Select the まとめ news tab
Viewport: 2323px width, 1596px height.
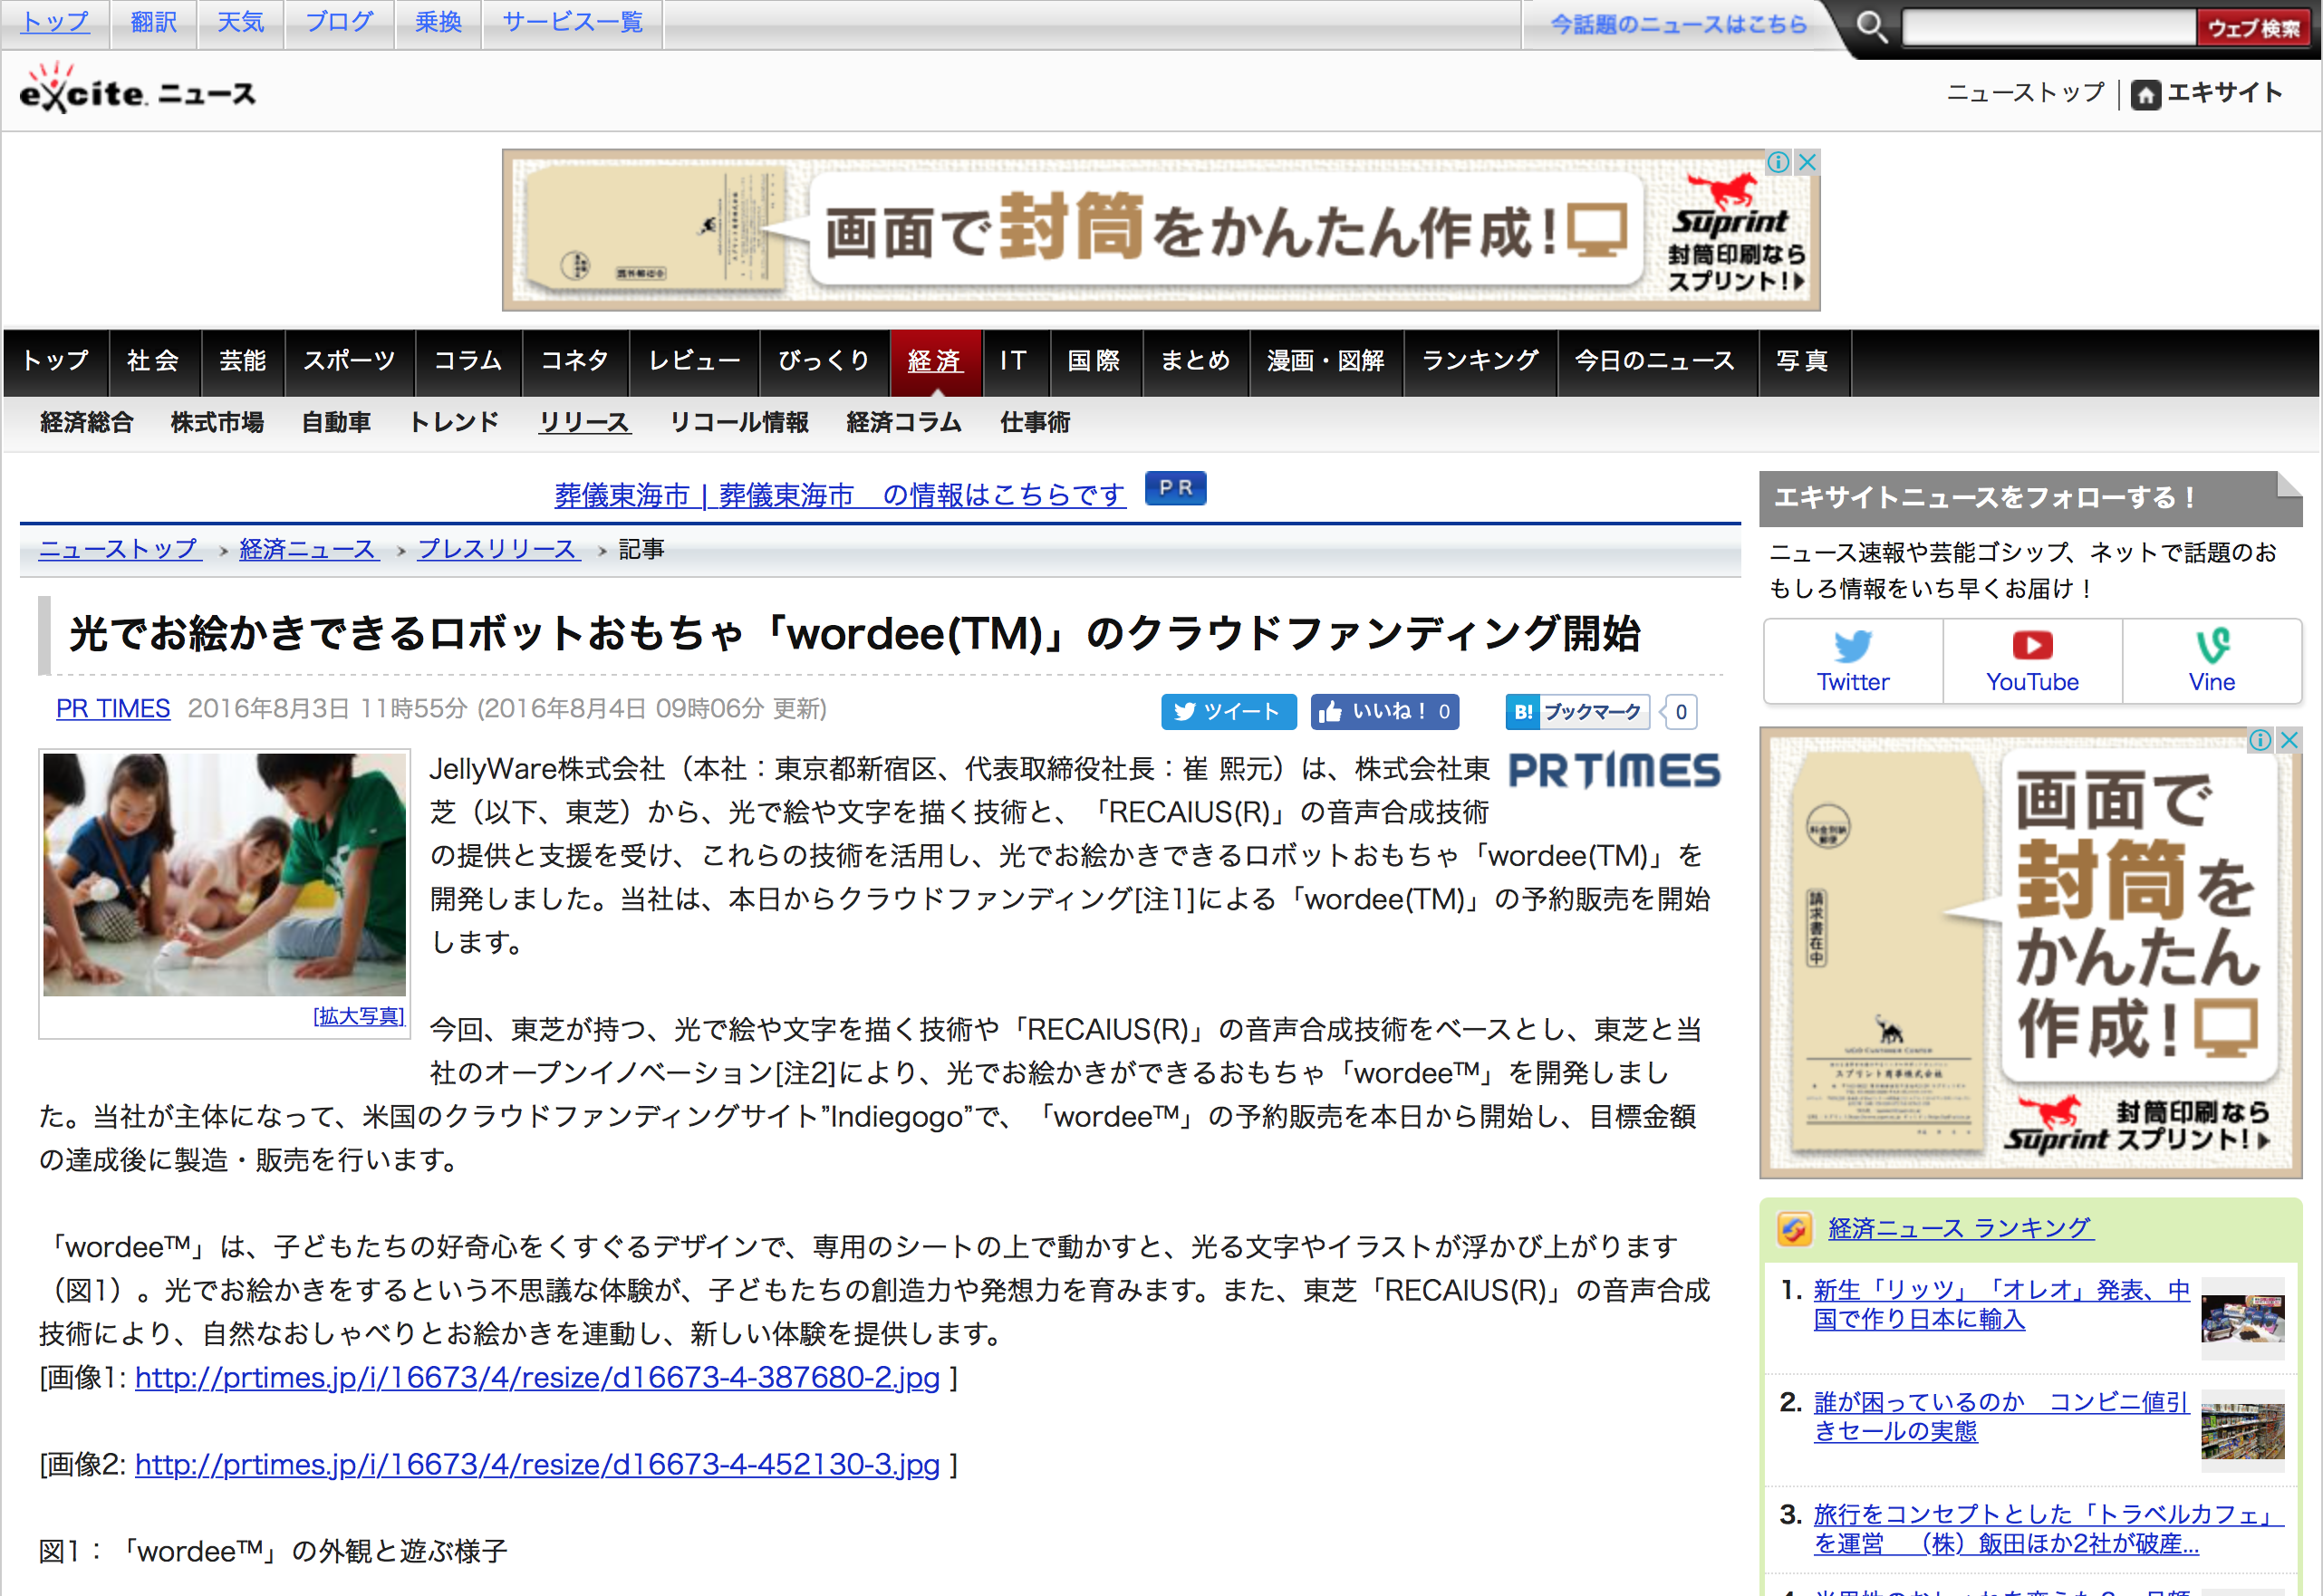tap(1195, 361)
